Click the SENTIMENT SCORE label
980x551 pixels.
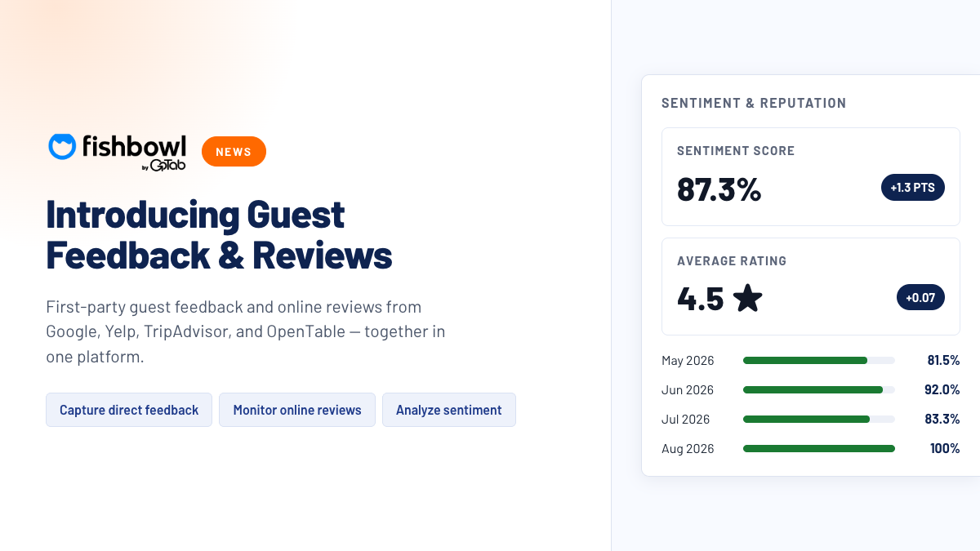pos(736,151)
